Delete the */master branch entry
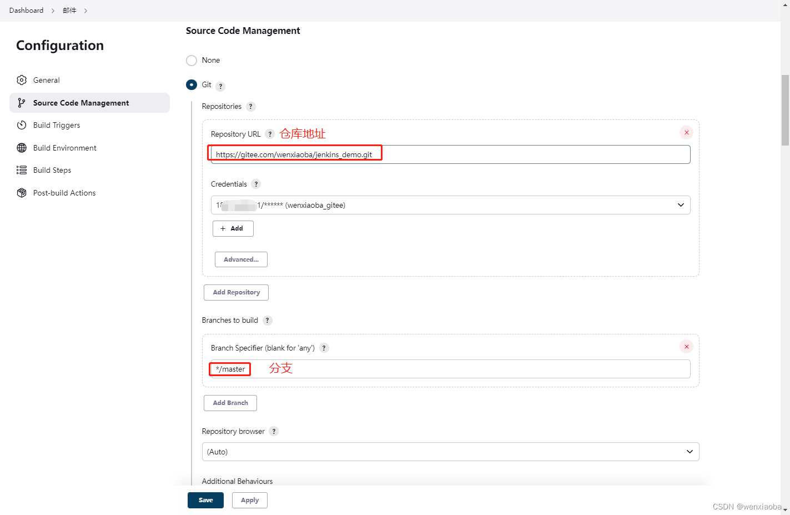790x515 pixels. [687, 347]
